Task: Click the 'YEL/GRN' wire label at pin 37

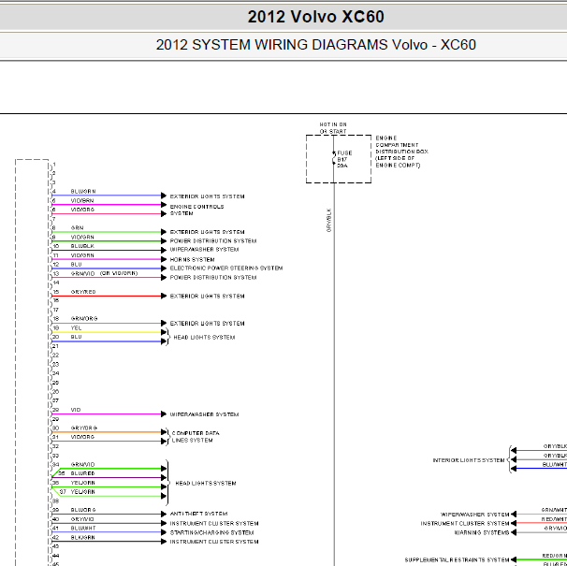Action: (x=83, y=492)
